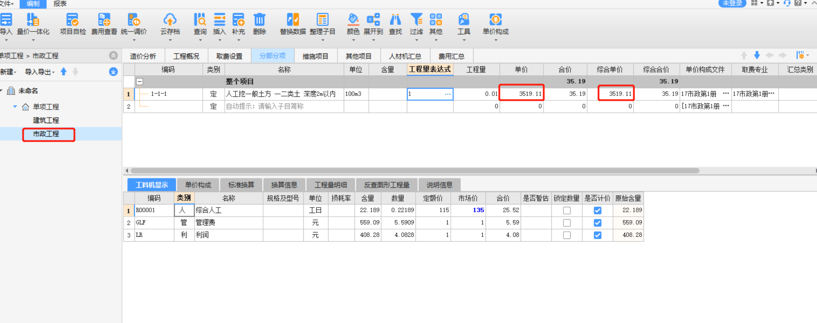Click blue move-up arrow in project tree panel
Screen dimensions: 817x323
[64, 71]
